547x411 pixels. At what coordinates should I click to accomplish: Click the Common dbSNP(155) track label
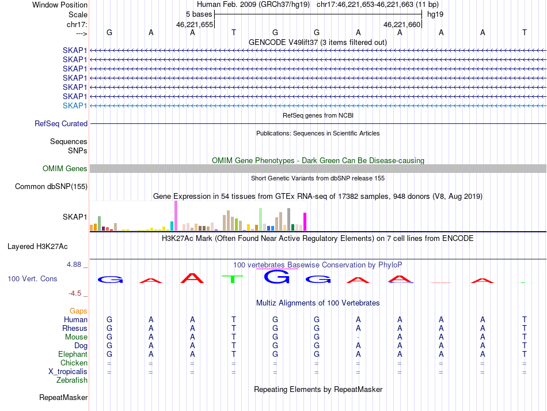(51, 186)
